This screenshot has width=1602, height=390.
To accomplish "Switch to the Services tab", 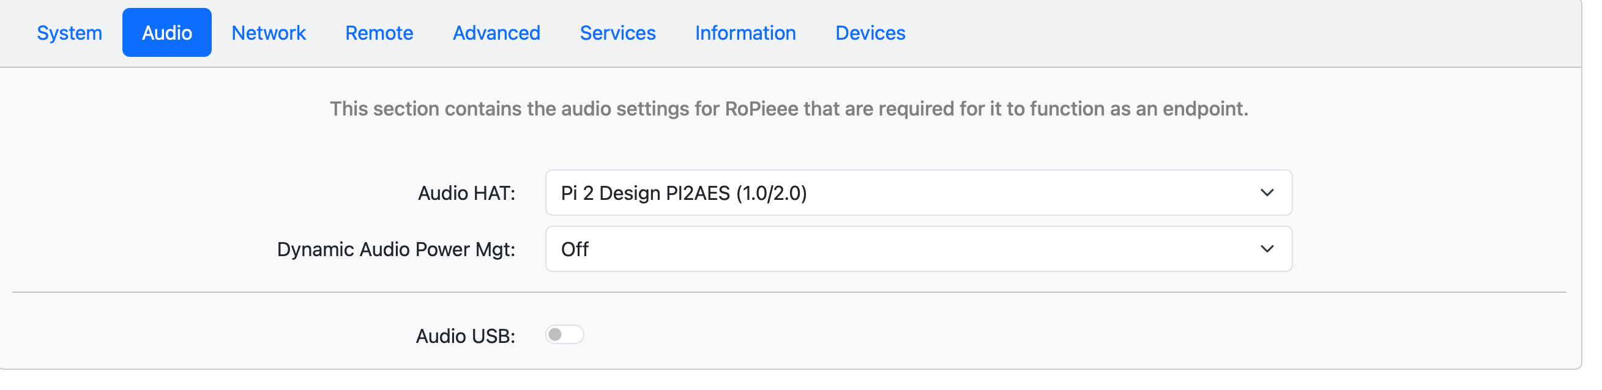I will 617,33.
